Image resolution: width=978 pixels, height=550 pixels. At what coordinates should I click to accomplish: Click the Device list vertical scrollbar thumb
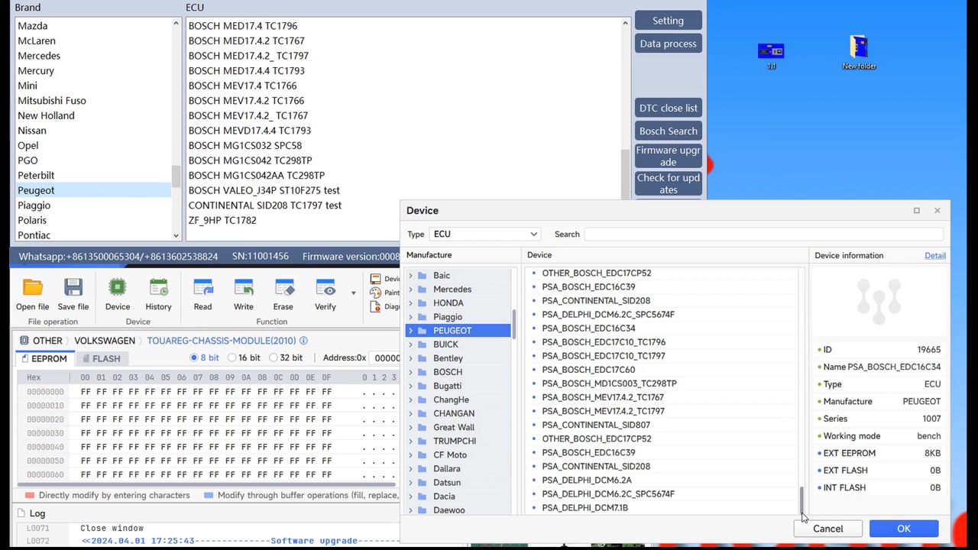click(x=802, y=500)
